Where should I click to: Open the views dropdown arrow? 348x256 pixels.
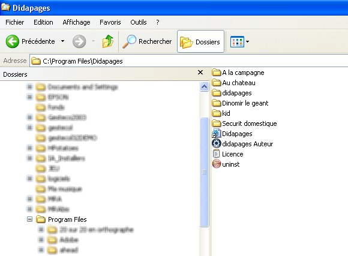pos(248,41)
